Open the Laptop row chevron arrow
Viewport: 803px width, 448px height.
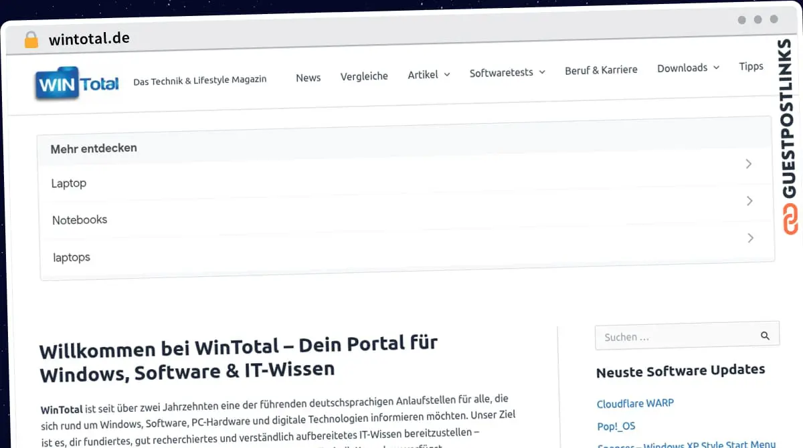(x=749, y=164)
